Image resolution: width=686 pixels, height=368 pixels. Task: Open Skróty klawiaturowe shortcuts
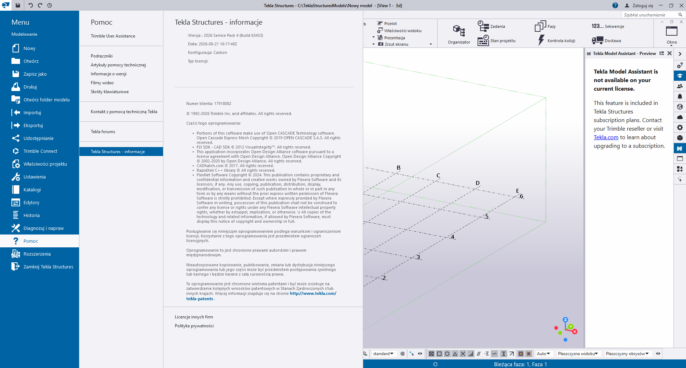pyautogui.click(x=110, y=92)
